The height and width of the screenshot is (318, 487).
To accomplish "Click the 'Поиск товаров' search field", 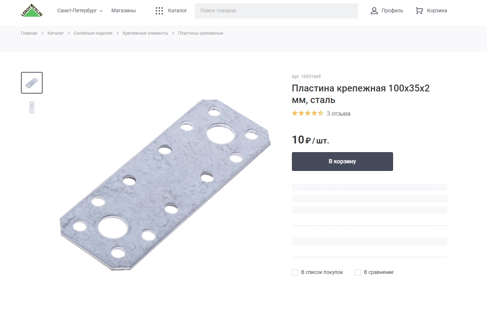I will (x=276, y=11).
